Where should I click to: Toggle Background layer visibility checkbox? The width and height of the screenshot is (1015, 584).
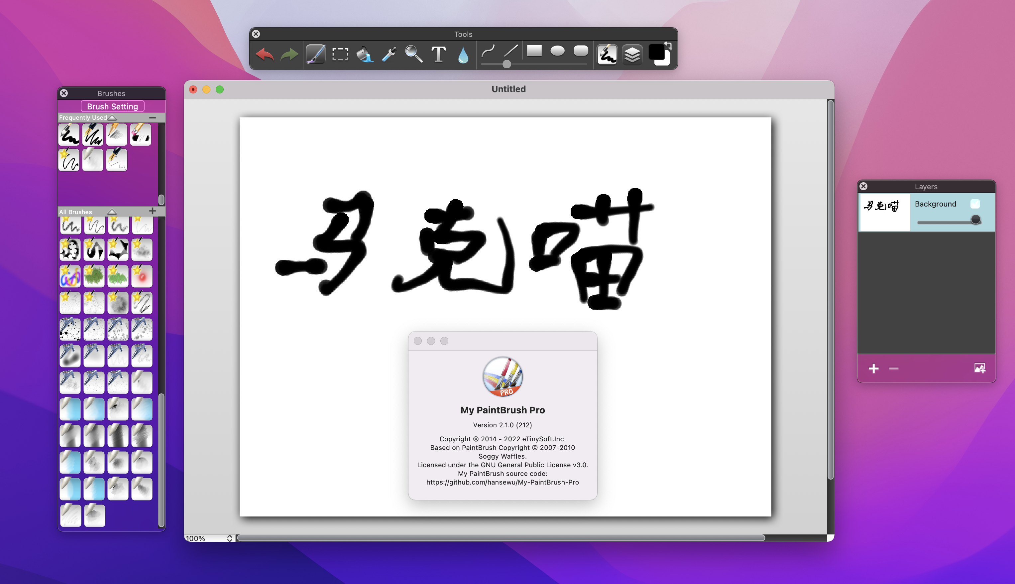coord(975,204)
